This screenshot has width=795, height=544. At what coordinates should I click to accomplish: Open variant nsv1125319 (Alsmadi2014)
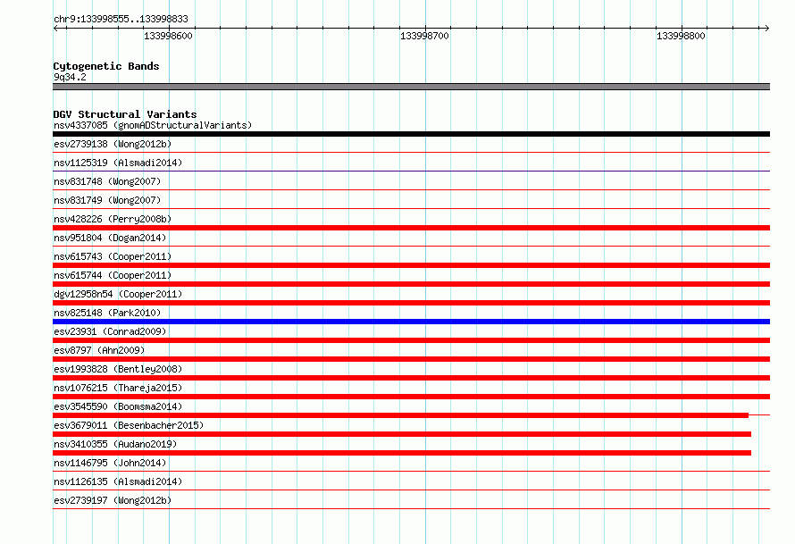[118, 163]
